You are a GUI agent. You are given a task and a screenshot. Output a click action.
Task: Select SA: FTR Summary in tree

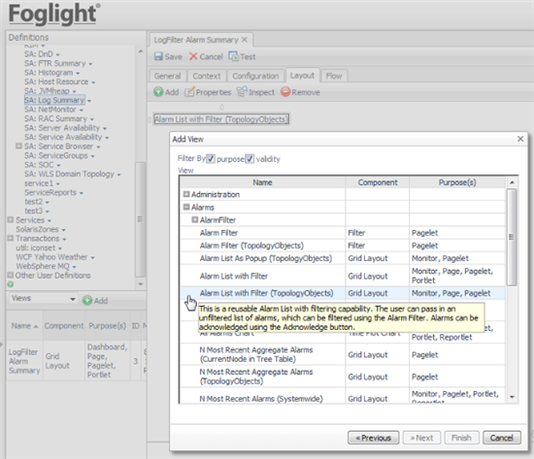(x=54, y=64)
